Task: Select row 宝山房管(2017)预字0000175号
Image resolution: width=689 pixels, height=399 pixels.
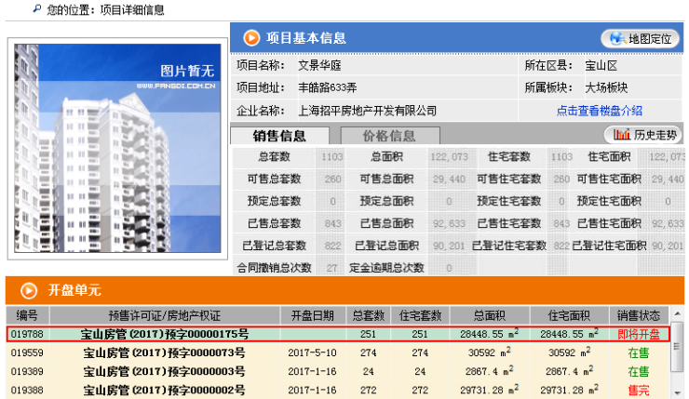Action: pos(164,334)
